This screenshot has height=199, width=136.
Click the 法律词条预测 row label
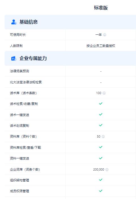pyautogui.click(x=20, y=71)
